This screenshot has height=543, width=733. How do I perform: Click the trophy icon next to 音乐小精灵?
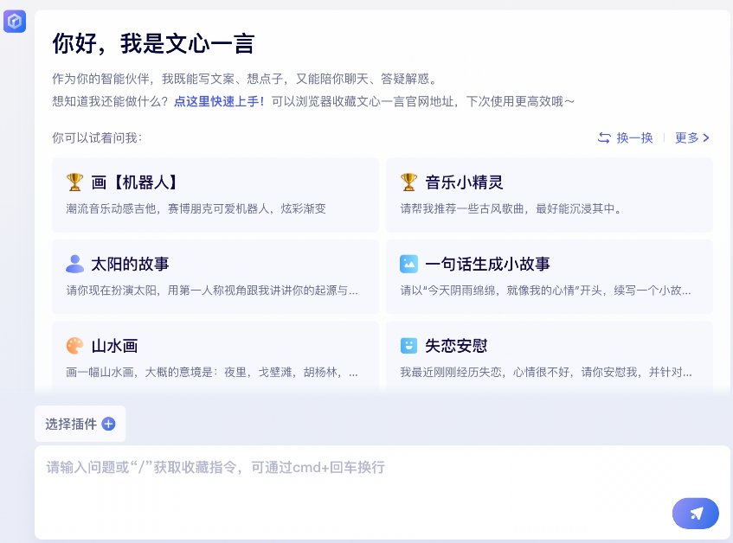[408, 182]
